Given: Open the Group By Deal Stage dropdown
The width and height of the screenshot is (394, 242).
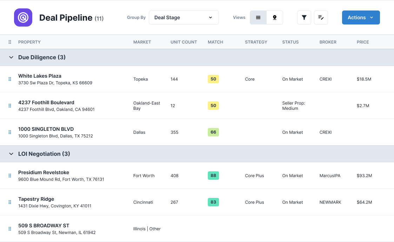Looking at the screenshot, I should 183,17.
